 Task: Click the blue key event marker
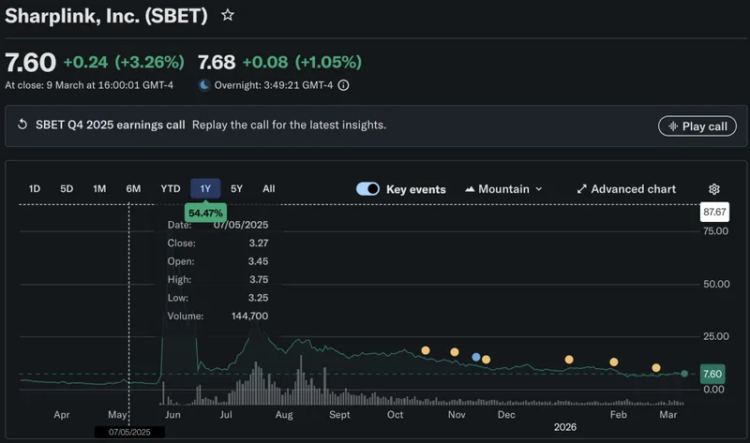(x=477, y=357)
